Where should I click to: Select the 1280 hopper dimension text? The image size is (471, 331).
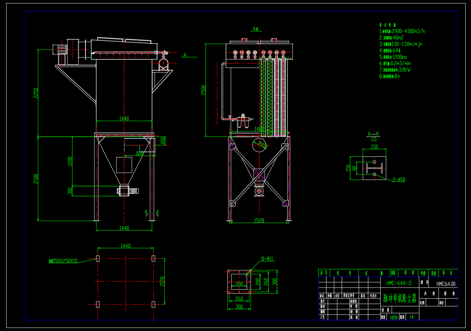tap(70, 162)
